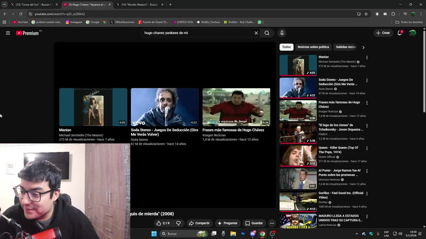This screenshot has width=426, height=239.
Task: Play Frases más famosas end screen video
Action: [236, 107]
